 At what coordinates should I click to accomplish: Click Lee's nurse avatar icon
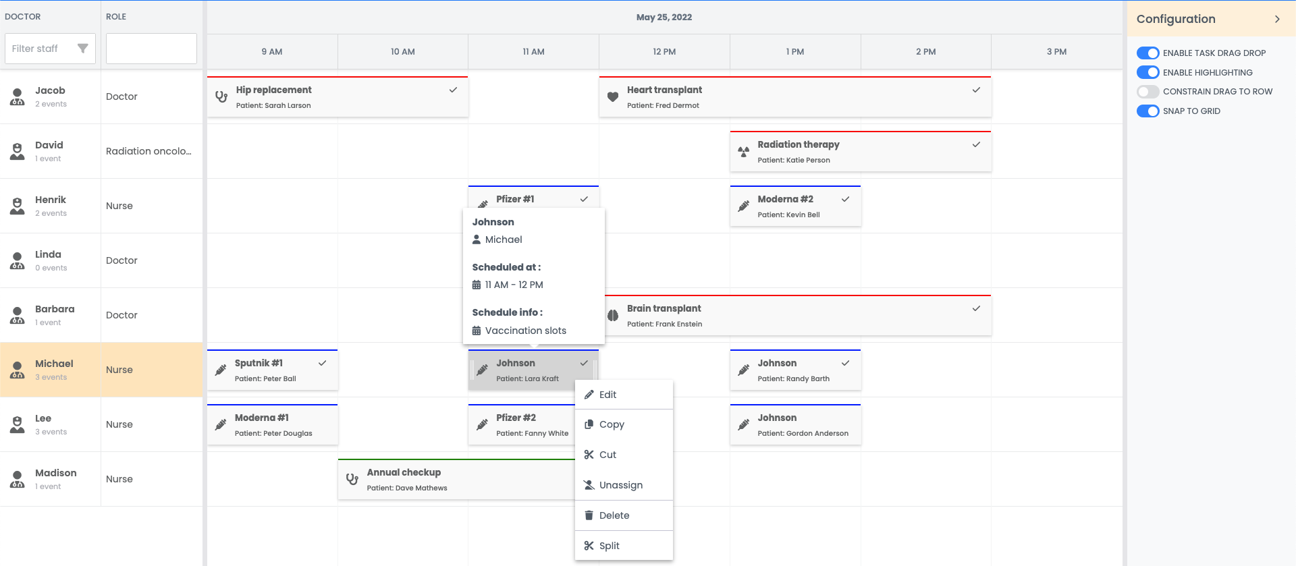[18, 424]
